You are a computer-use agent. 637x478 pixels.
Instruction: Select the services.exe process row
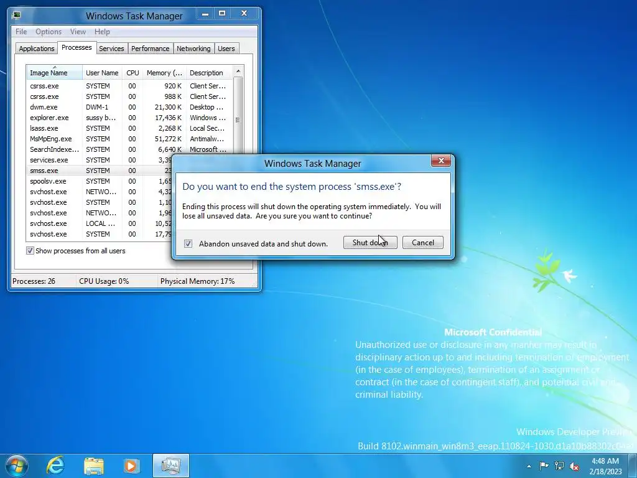coord(99,160)
